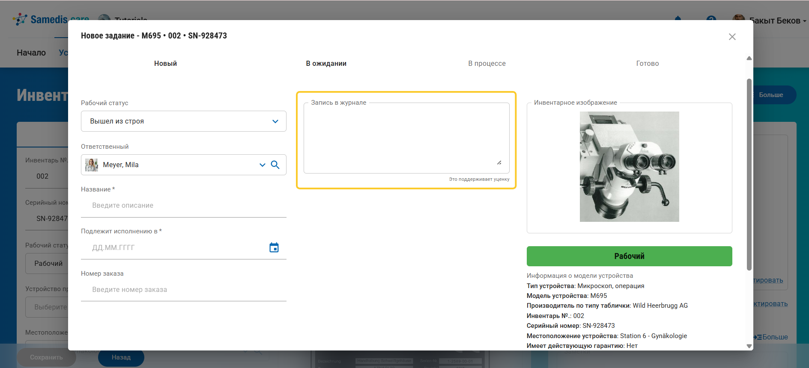
Task: Click the green Рабочий button
Action: pyautogui.click(x=629, y=256)
